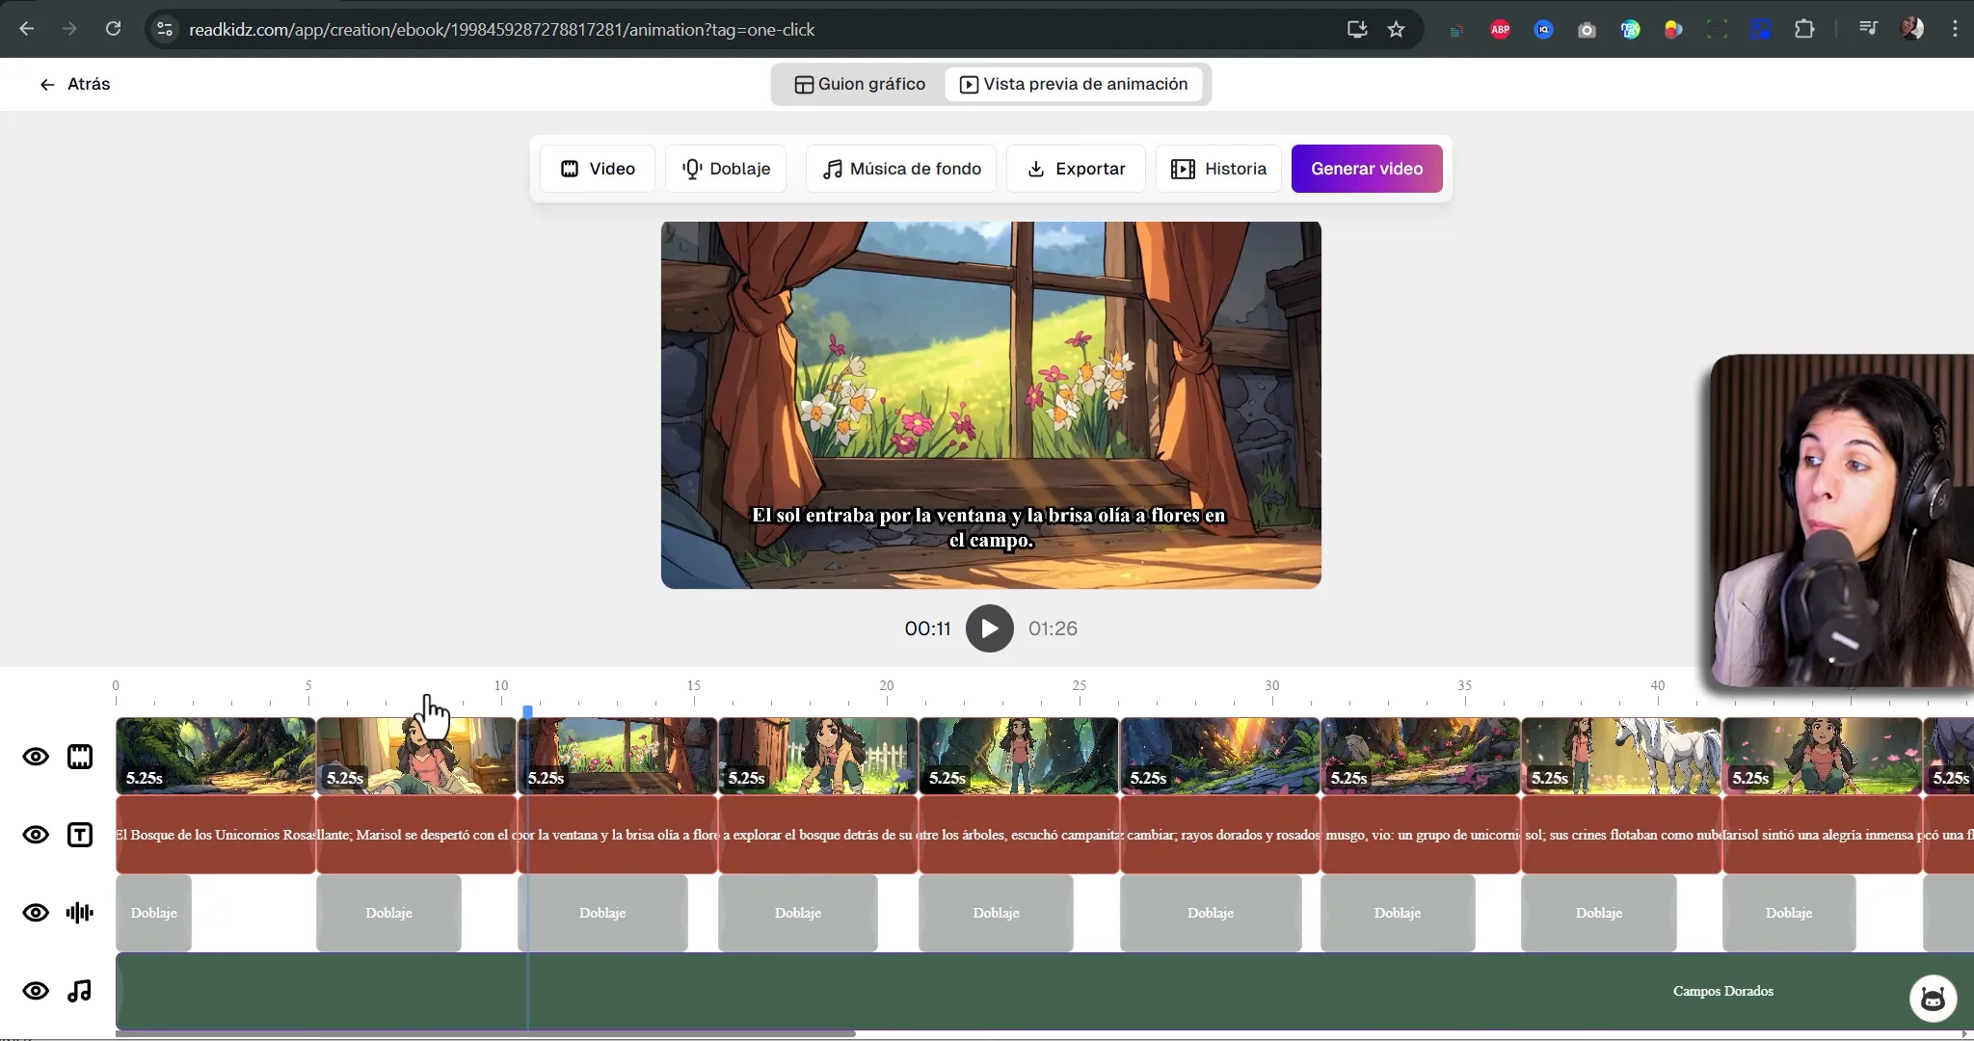
Task: Click the horizontal scrollbar below the timeline
Action: point(482,1033)
